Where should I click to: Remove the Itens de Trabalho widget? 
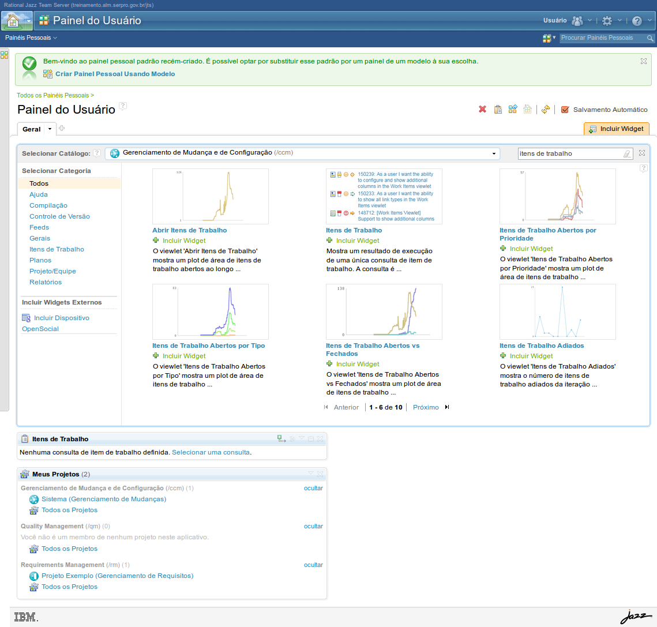(x=320, y=439)
